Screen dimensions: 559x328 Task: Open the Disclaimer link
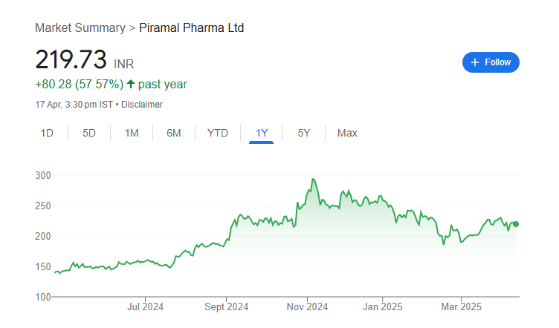click(142, 105)
